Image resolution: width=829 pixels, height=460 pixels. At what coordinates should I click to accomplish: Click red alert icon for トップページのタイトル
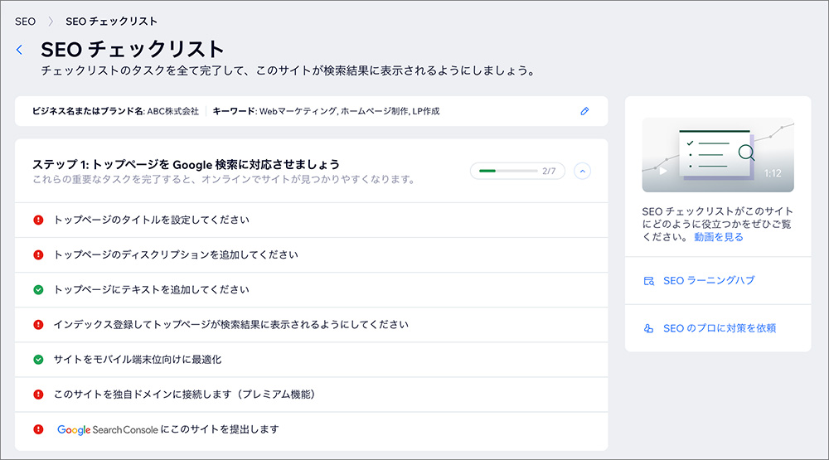pyautogui.click(x=39, y=220)
